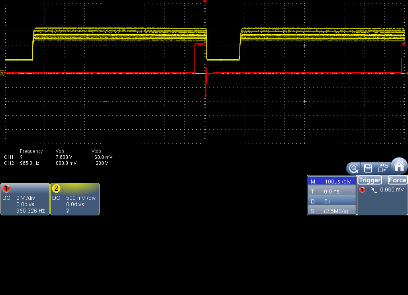Click the red trigger position marker at top
Screen dimensions: 408x295
pyautogui.click(x=205, y=2)
